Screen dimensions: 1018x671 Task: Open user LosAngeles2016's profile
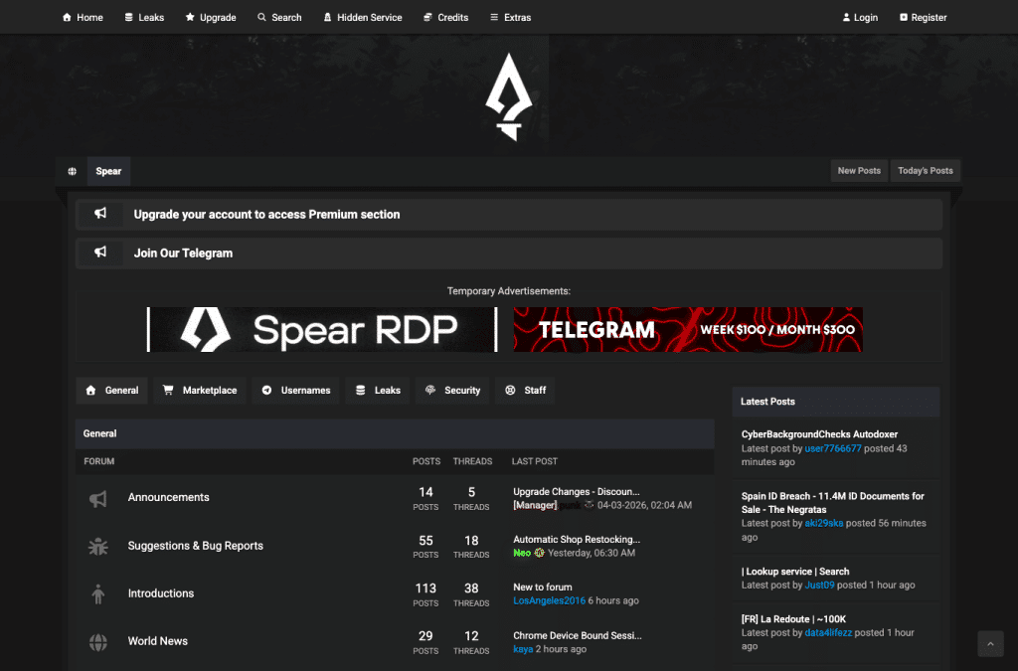pyautogui.click(x=549, y=600)
